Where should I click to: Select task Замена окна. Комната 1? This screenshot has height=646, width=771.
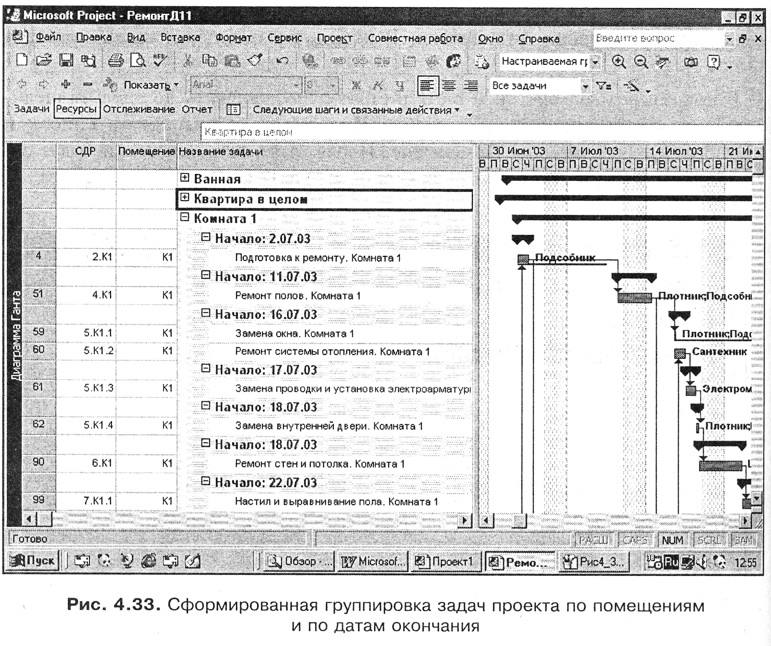pos(294,333)
